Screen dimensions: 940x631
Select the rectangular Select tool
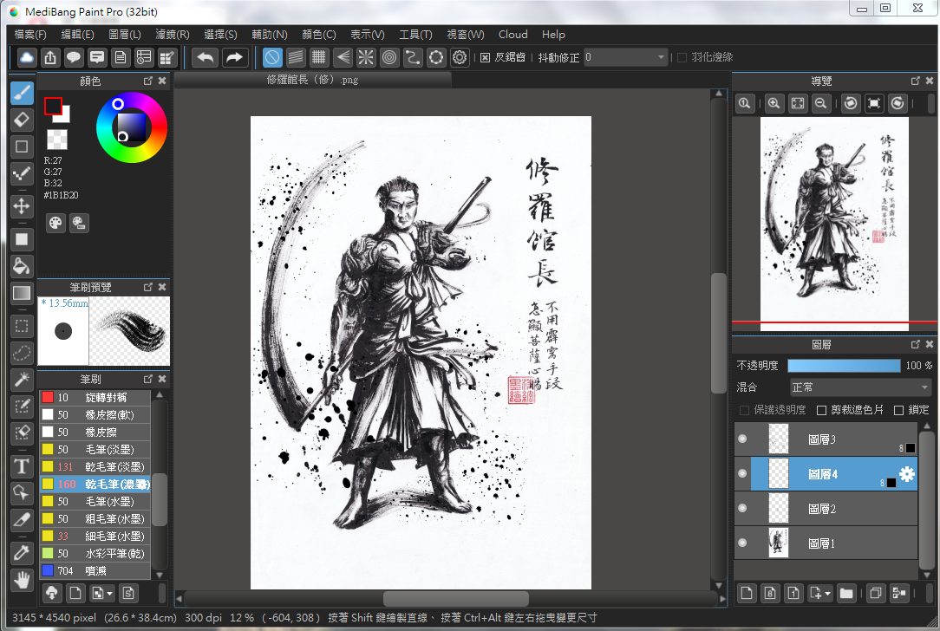[22, 326]
